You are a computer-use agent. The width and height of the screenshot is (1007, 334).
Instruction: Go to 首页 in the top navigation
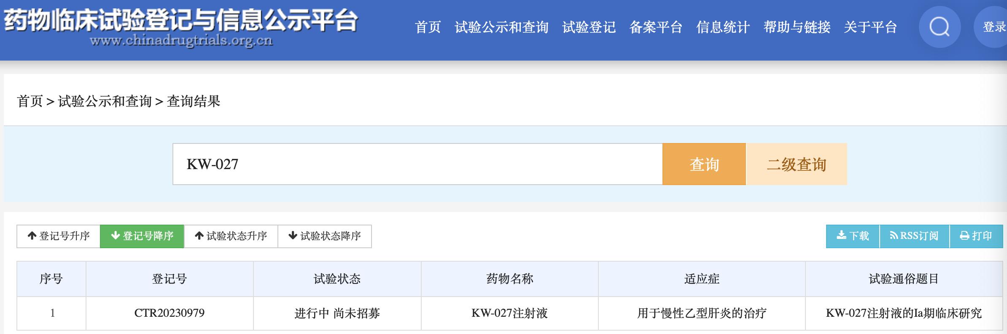(428, 27)
